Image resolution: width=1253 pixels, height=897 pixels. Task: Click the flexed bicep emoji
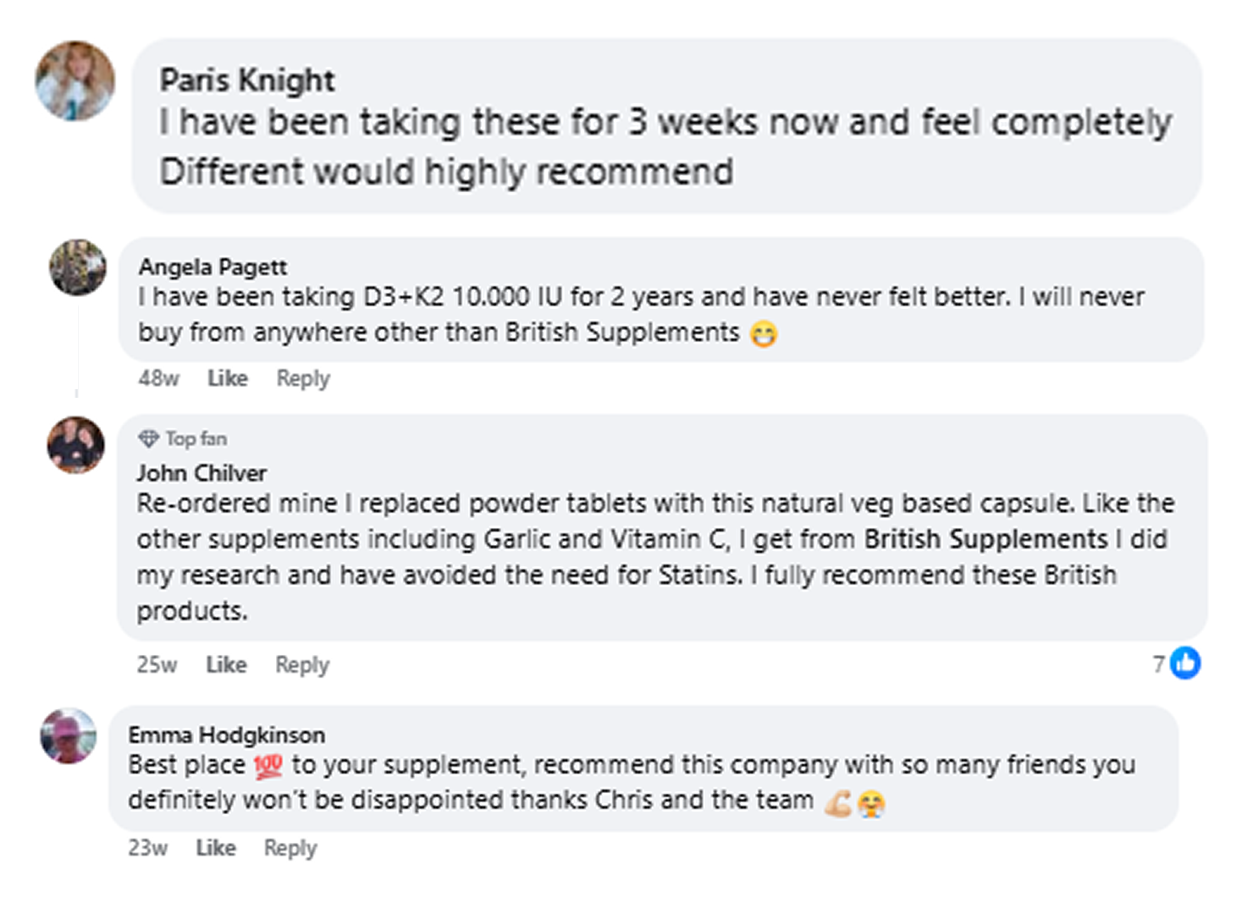click(x=838, y=802)
